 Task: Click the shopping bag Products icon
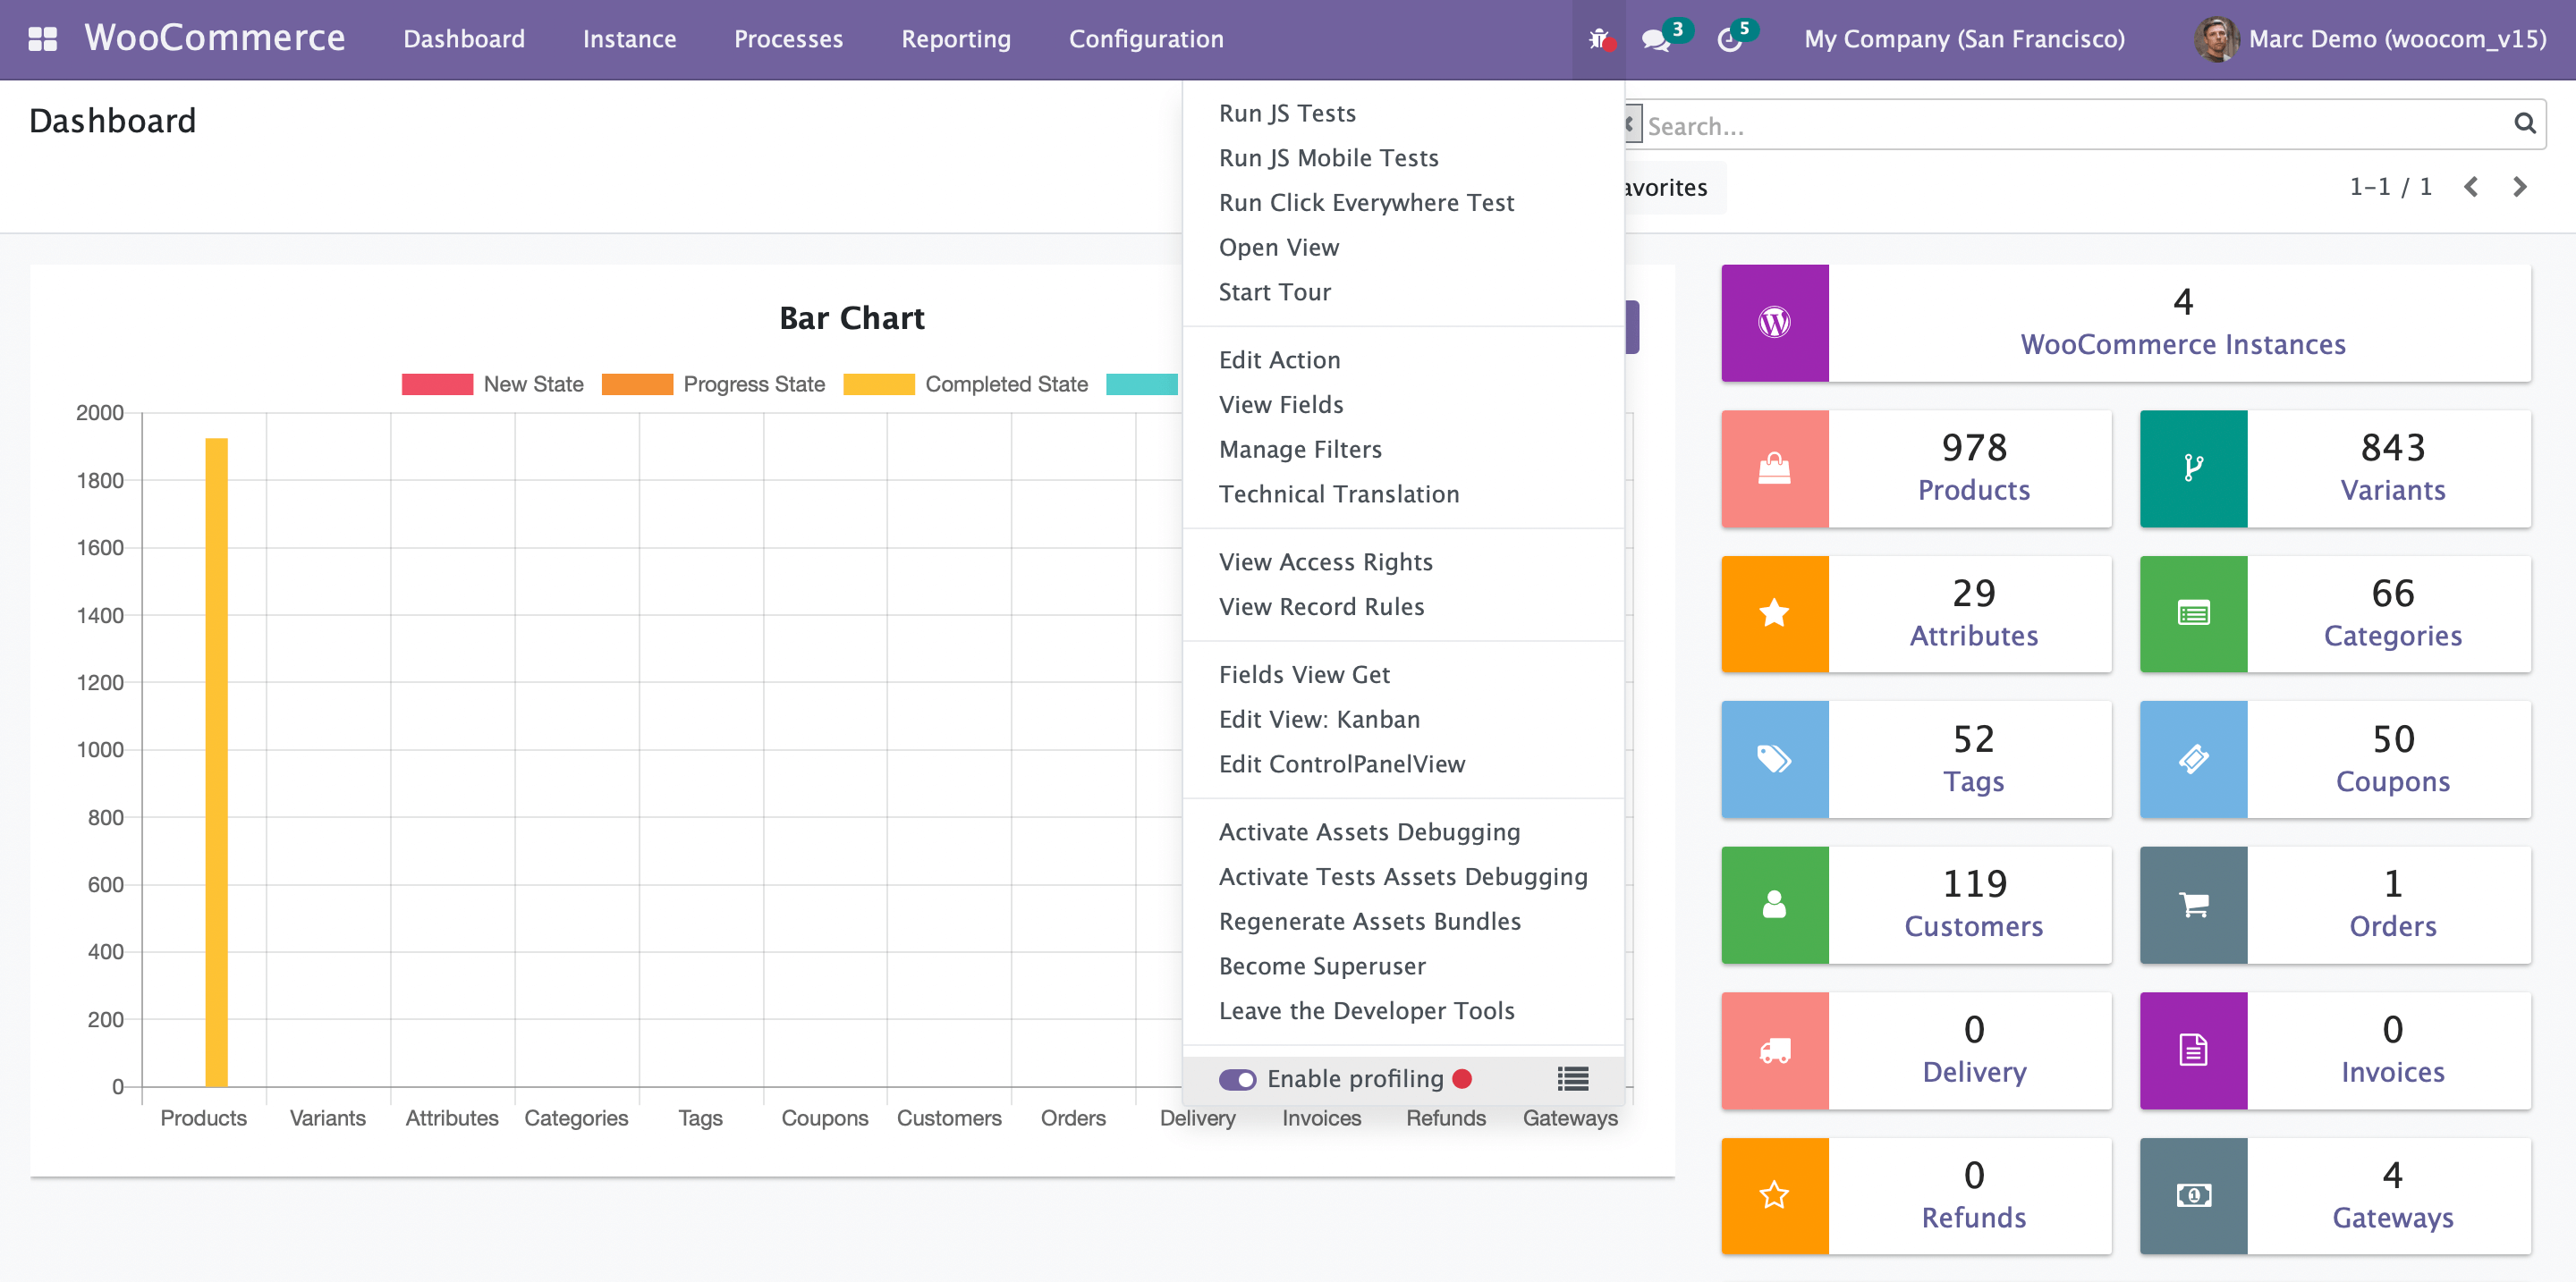click(1774, 468)
